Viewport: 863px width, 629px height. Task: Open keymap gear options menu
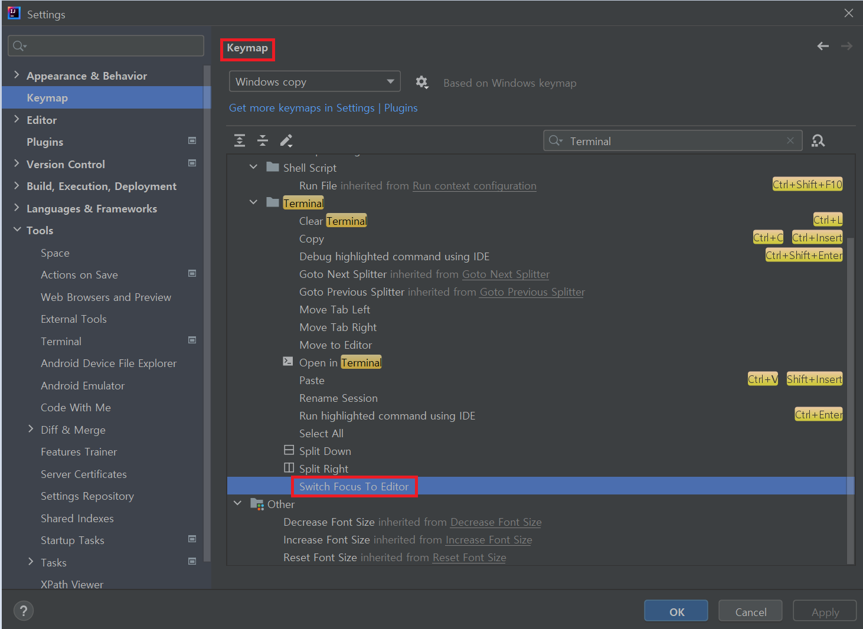tap(421, 82)
